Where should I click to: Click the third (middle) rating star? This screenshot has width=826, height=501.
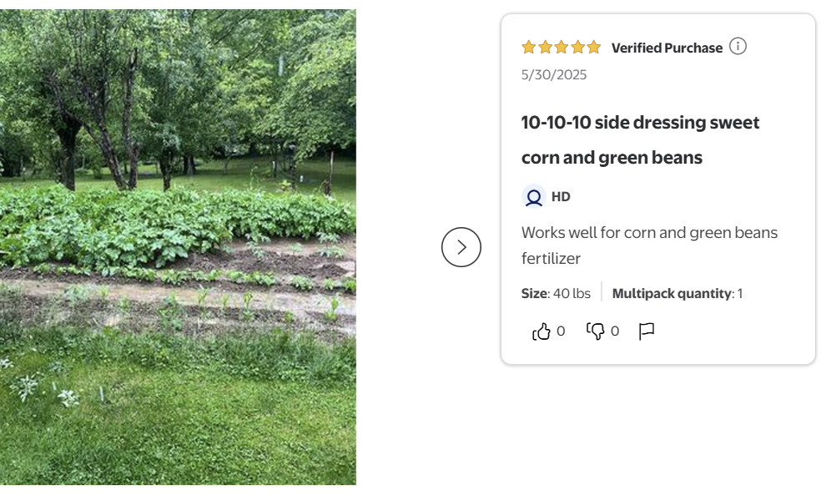561,48
